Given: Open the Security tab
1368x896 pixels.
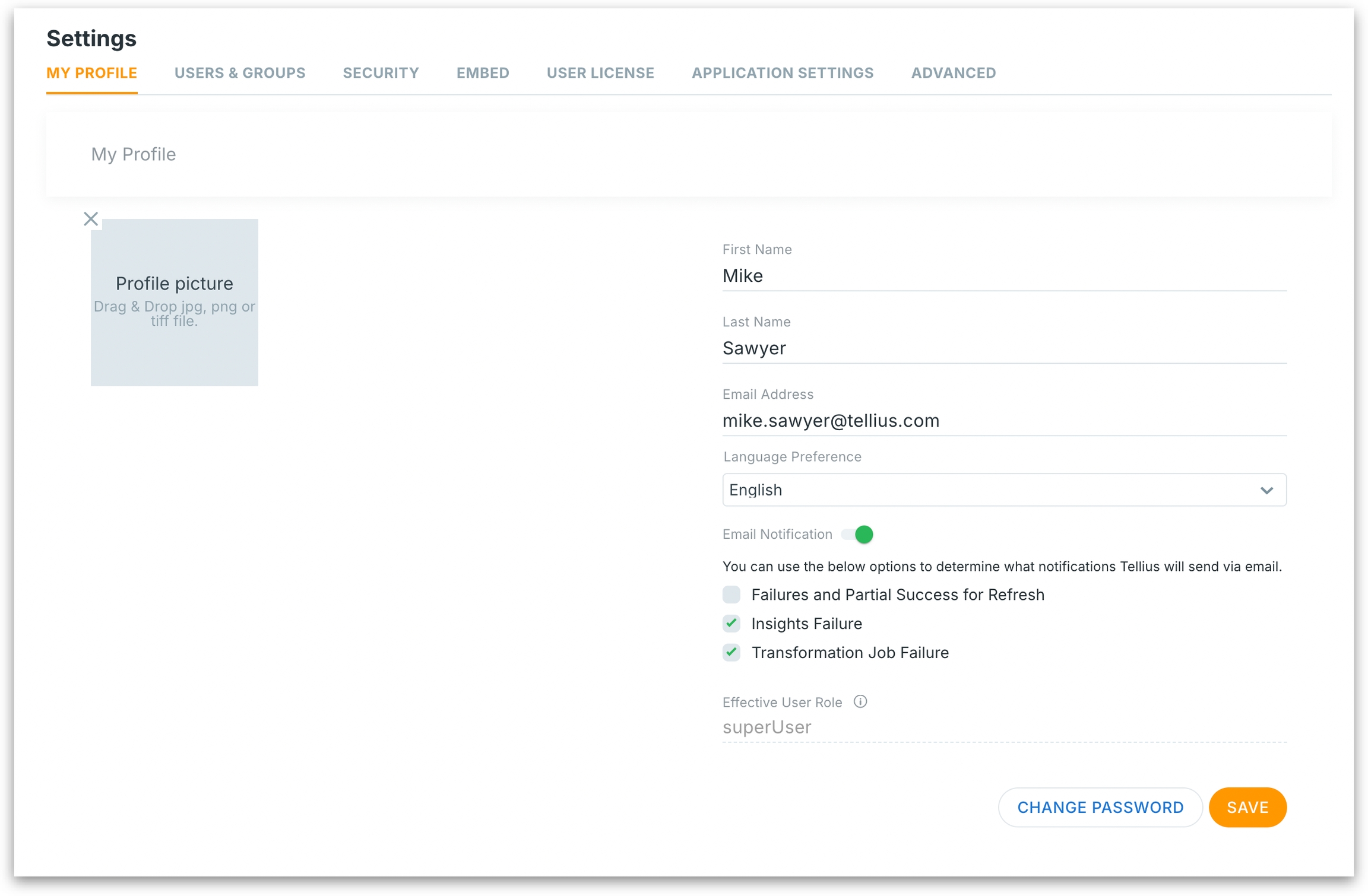Looking at the screenshot, I should point(381,73).
